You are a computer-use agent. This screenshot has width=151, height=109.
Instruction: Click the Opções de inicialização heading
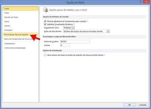pyautogui.click(x=52, y=51)
